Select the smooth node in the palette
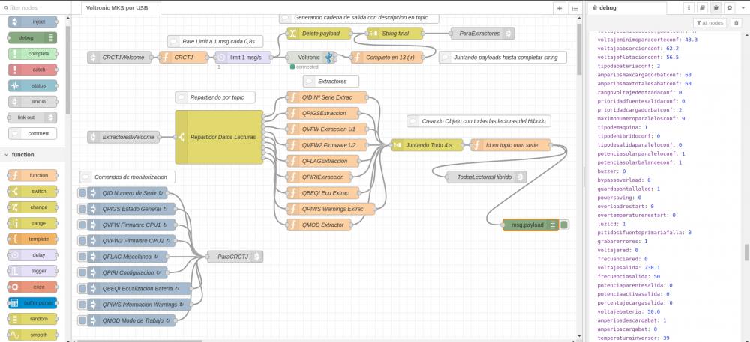The width and height of the screenshot is (750, 342). point(33,335)
